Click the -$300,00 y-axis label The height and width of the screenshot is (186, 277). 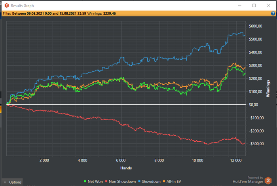click(256, 144)
